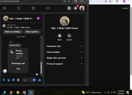Mute the conversation via bell icon
The width and height of the screenshot is (132, 95).
tap(60, 36)
